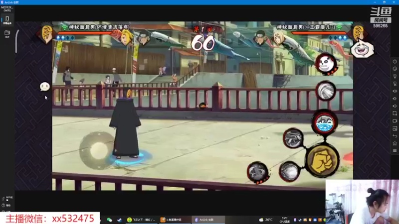
Task: Click the mute speaker icon in toolbar
Action: point(395,106)
